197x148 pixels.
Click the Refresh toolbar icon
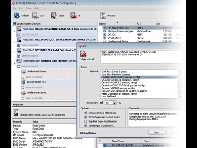click(16, 16)
